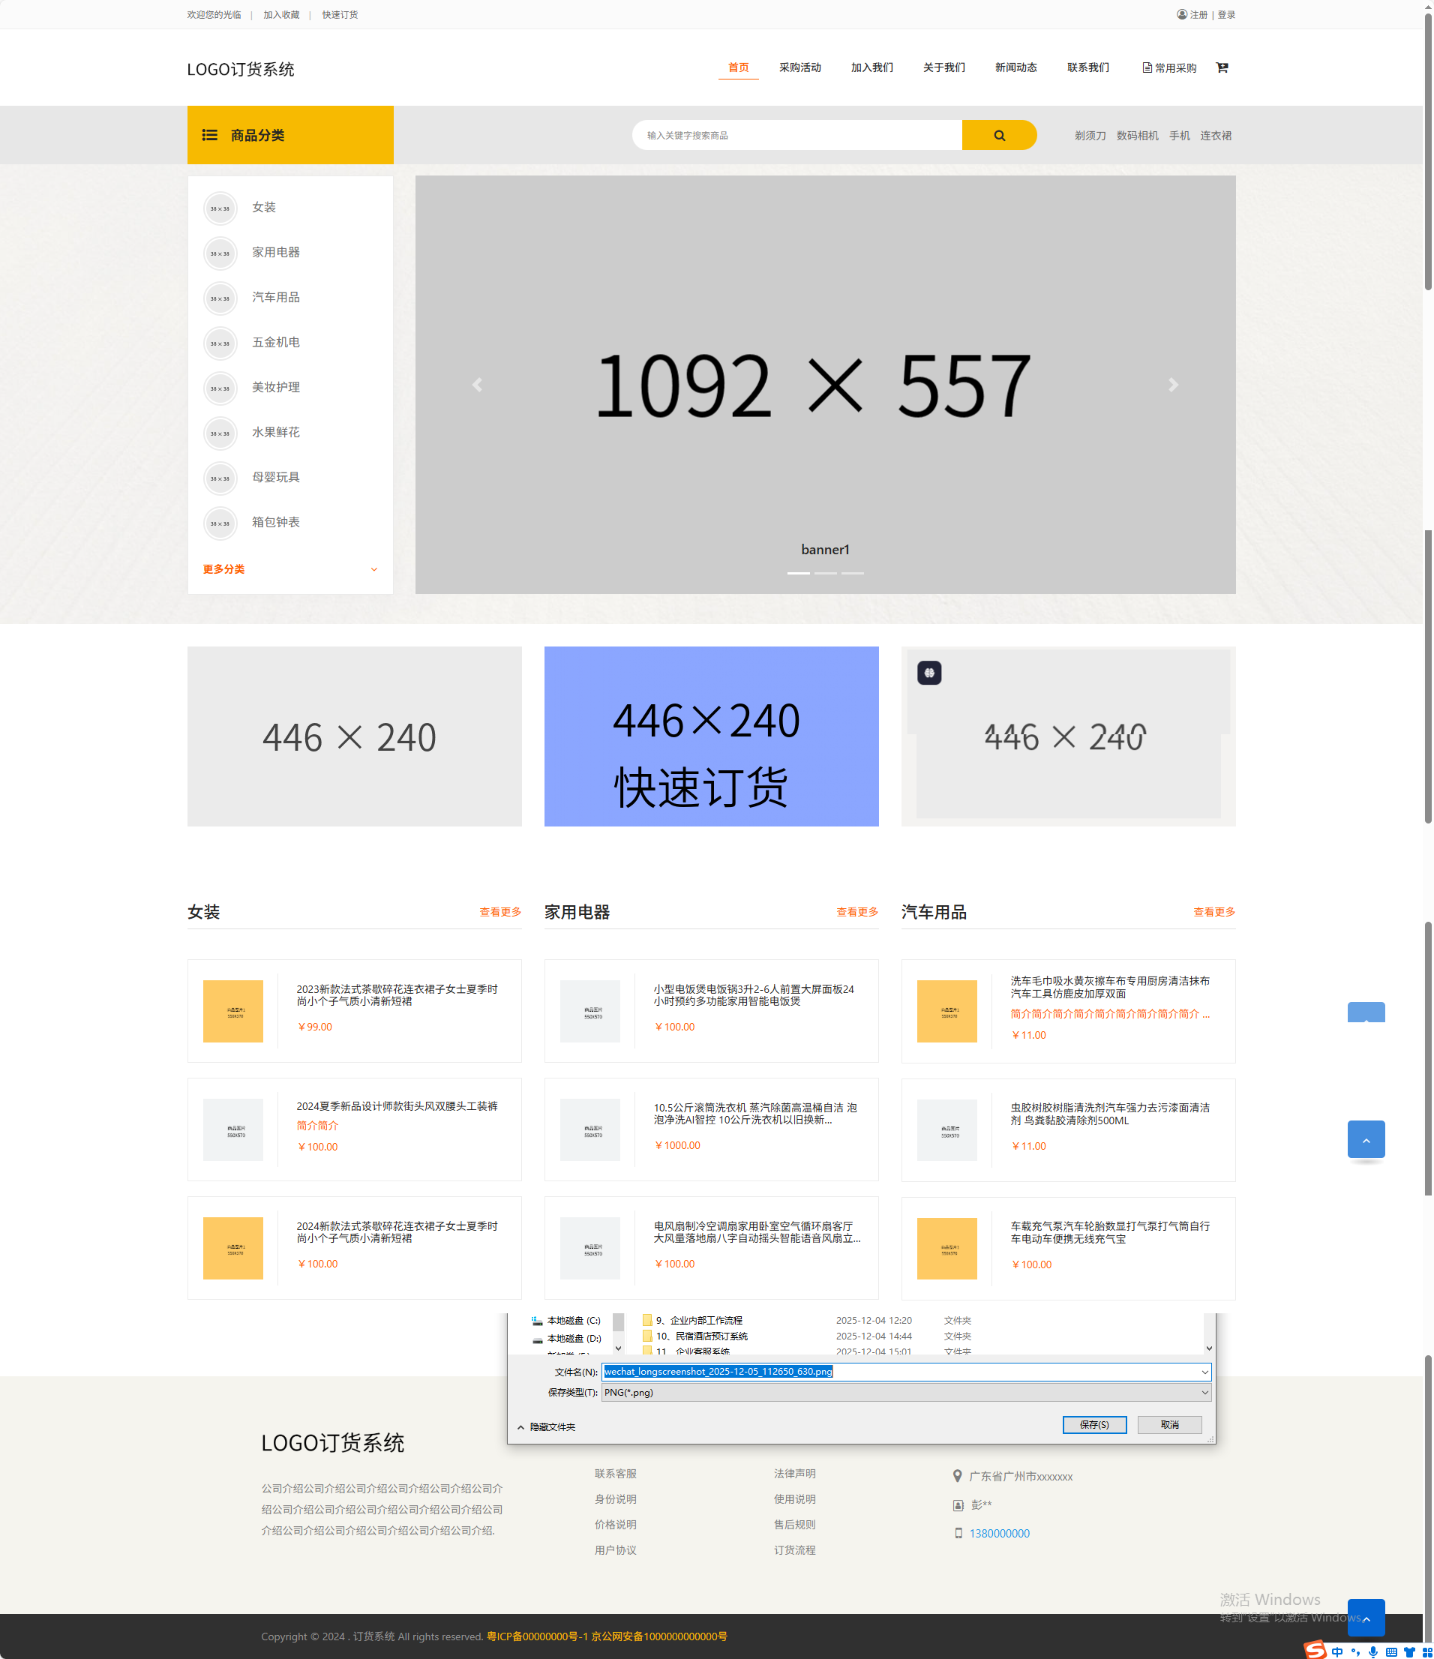Advance banner with the right arrow
This screenshot has width=1434, height=1659.
(x=1172, y=385)
